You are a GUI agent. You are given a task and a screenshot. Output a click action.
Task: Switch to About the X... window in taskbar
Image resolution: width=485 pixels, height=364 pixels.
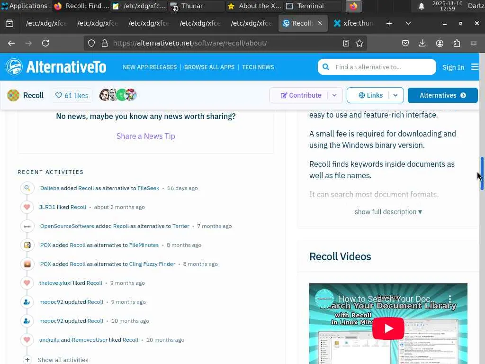[254, 6]
